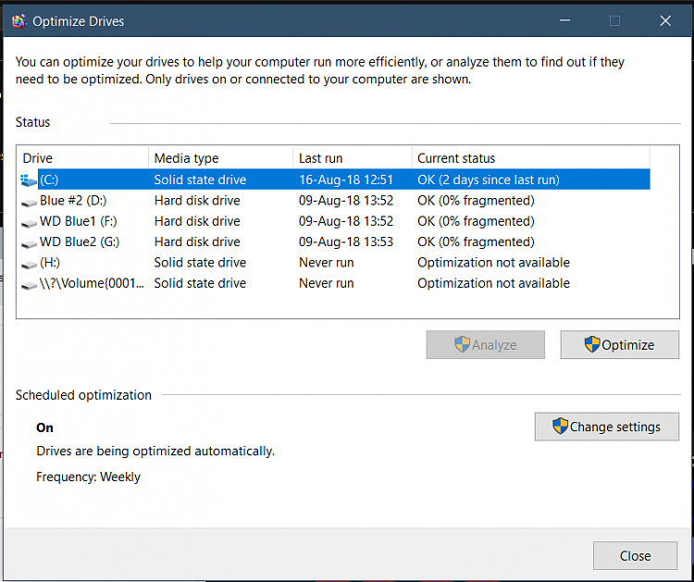Screen dimensions: 694x582
Task: Sort by the Last run column header
Action: tap(353, 158)
